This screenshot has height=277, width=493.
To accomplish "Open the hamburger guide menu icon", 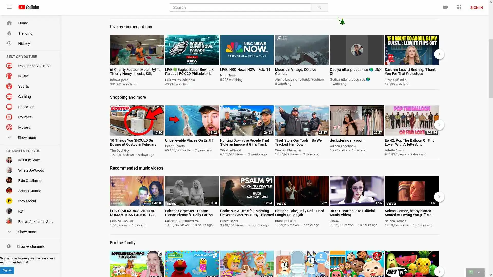I will coord(9,7).
